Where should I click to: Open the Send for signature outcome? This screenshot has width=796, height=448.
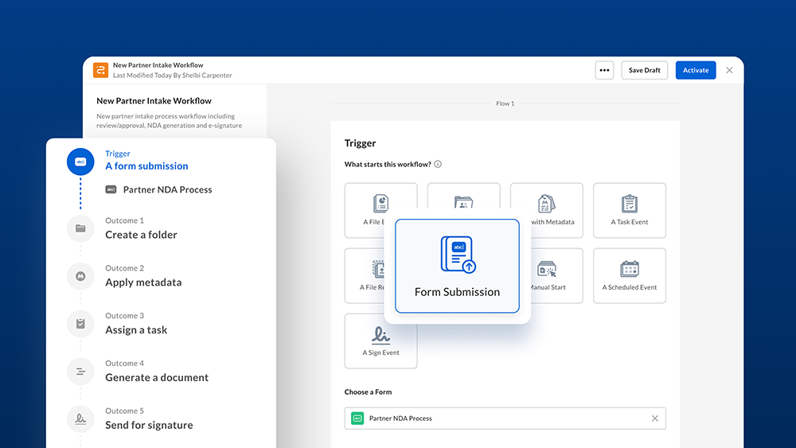tap(149, 425)
